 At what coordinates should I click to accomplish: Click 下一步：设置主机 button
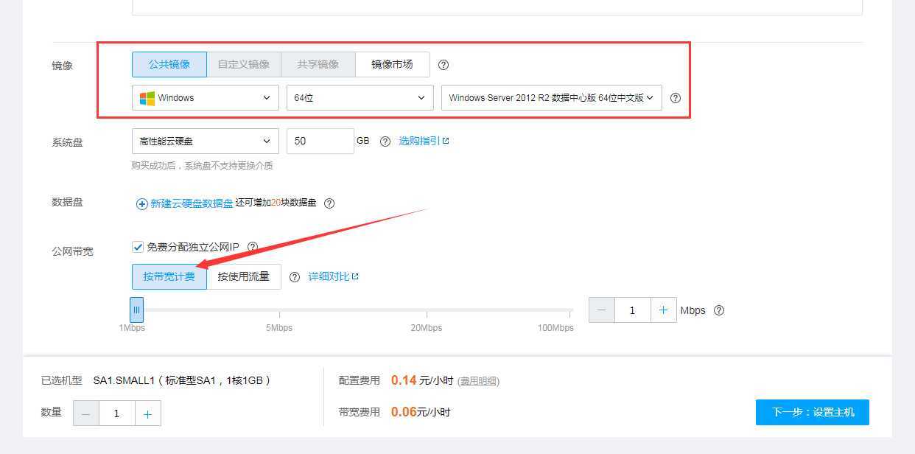click(x=813, y=412)
